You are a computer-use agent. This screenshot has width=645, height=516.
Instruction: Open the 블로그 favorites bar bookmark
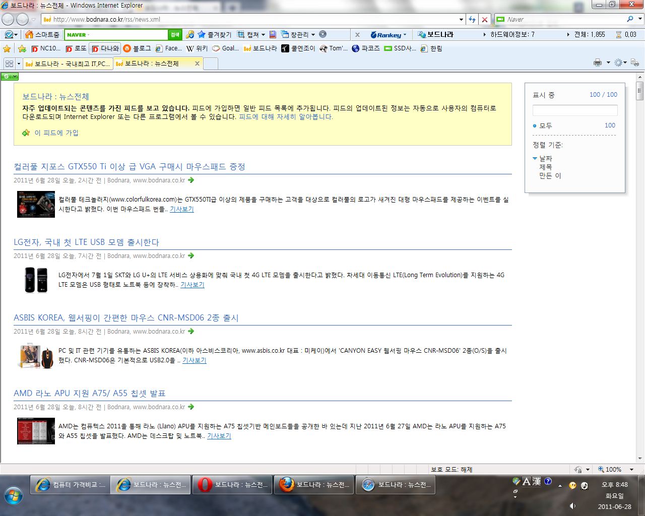point(137,49)
